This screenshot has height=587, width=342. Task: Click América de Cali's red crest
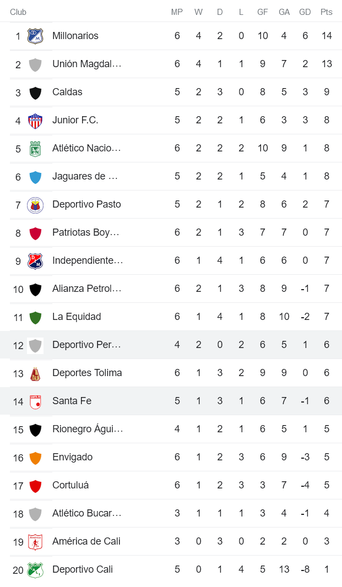point(35,542)
